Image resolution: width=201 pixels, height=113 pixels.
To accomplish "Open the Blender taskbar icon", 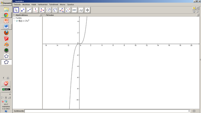I will pos(6,45).
